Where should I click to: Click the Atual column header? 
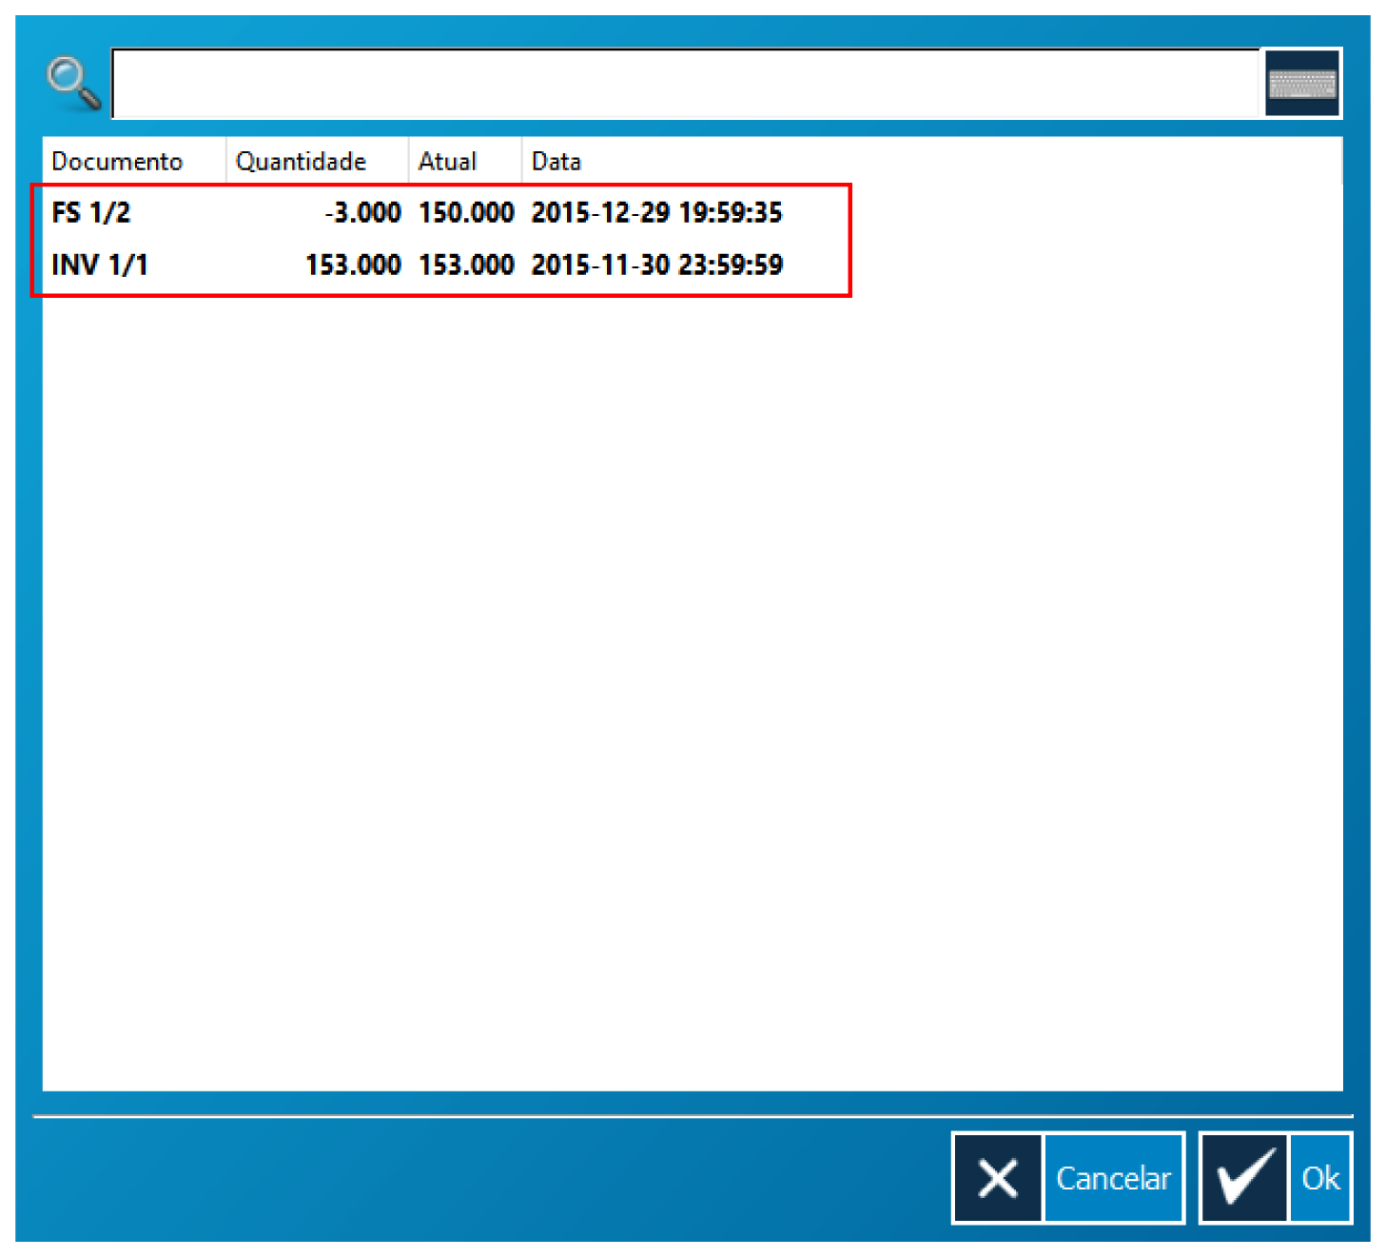point(447,162)
